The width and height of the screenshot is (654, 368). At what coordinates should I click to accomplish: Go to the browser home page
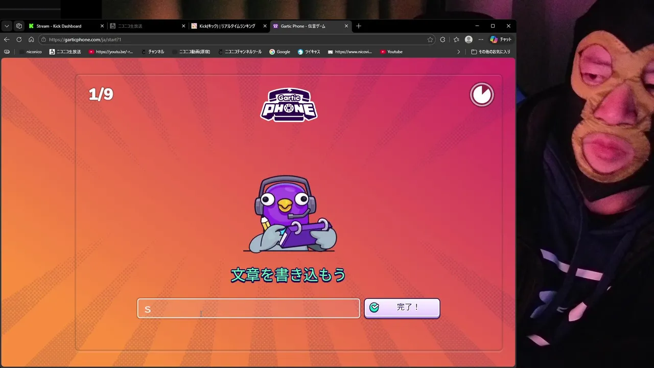coord(31,39)
